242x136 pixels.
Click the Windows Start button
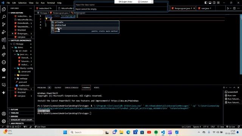click(x=65, y=132)
